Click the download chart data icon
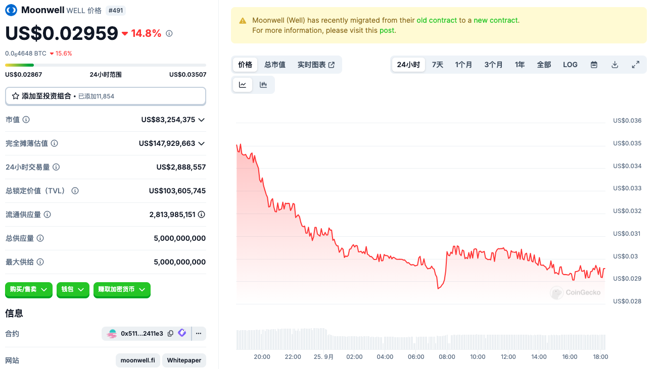This screenshot has height=369, width=657. (x=615, y=65)
